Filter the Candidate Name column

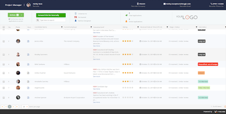[62, 27]
